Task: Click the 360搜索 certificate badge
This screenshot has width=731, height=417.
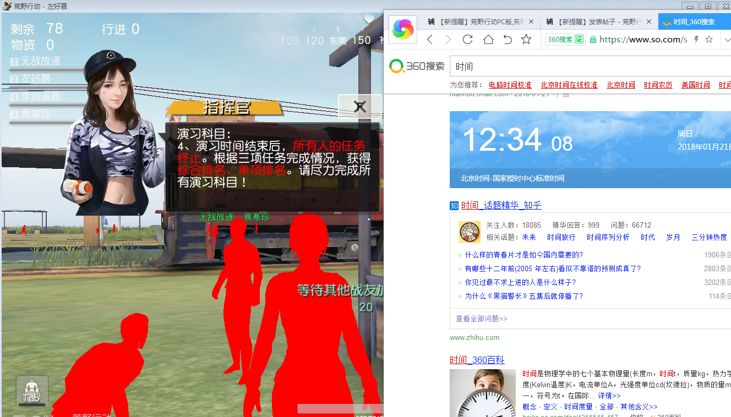Action: pos(565,40)
